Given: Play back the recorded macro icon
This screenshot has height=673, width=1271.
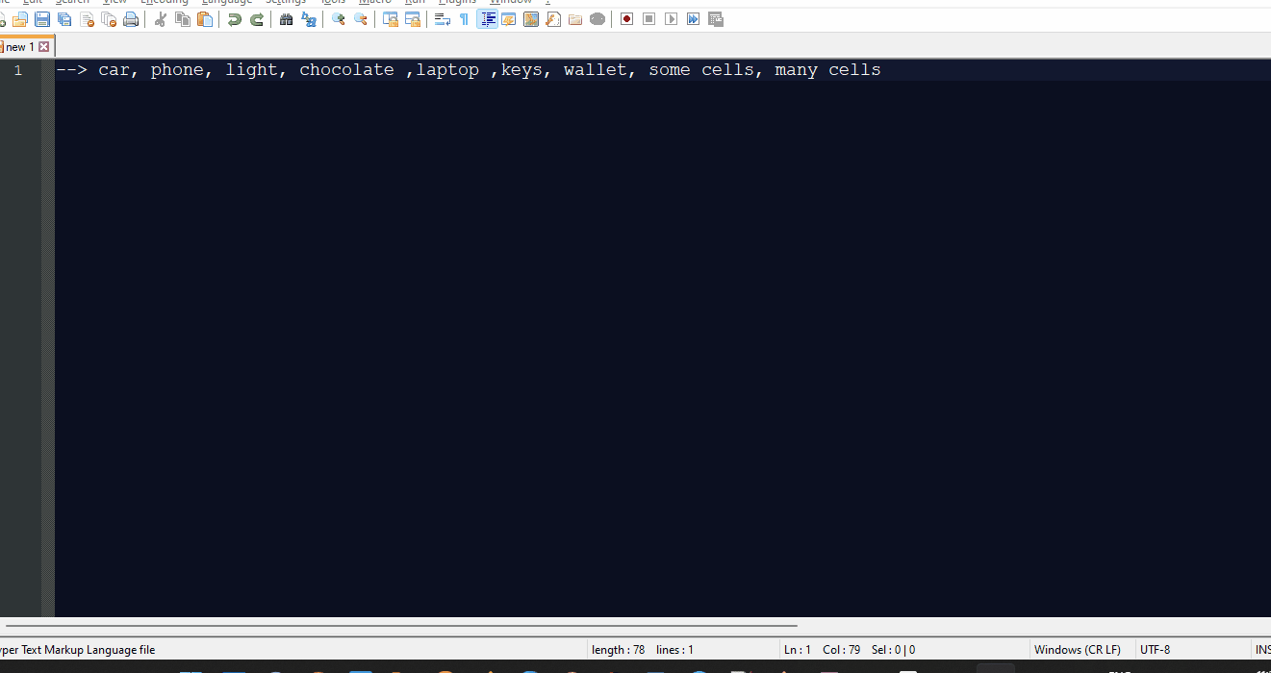Looking at the screenshot, I should point(672,19).
